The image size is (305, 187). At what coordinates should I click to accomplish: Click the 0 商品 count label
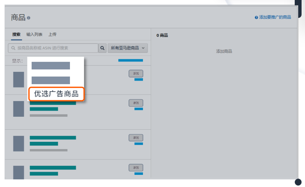point(162,35)
